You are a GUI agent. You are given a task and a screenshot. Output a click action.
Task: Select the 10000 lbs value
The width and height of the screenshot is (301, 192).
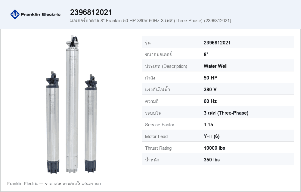(x=214, y=148)
